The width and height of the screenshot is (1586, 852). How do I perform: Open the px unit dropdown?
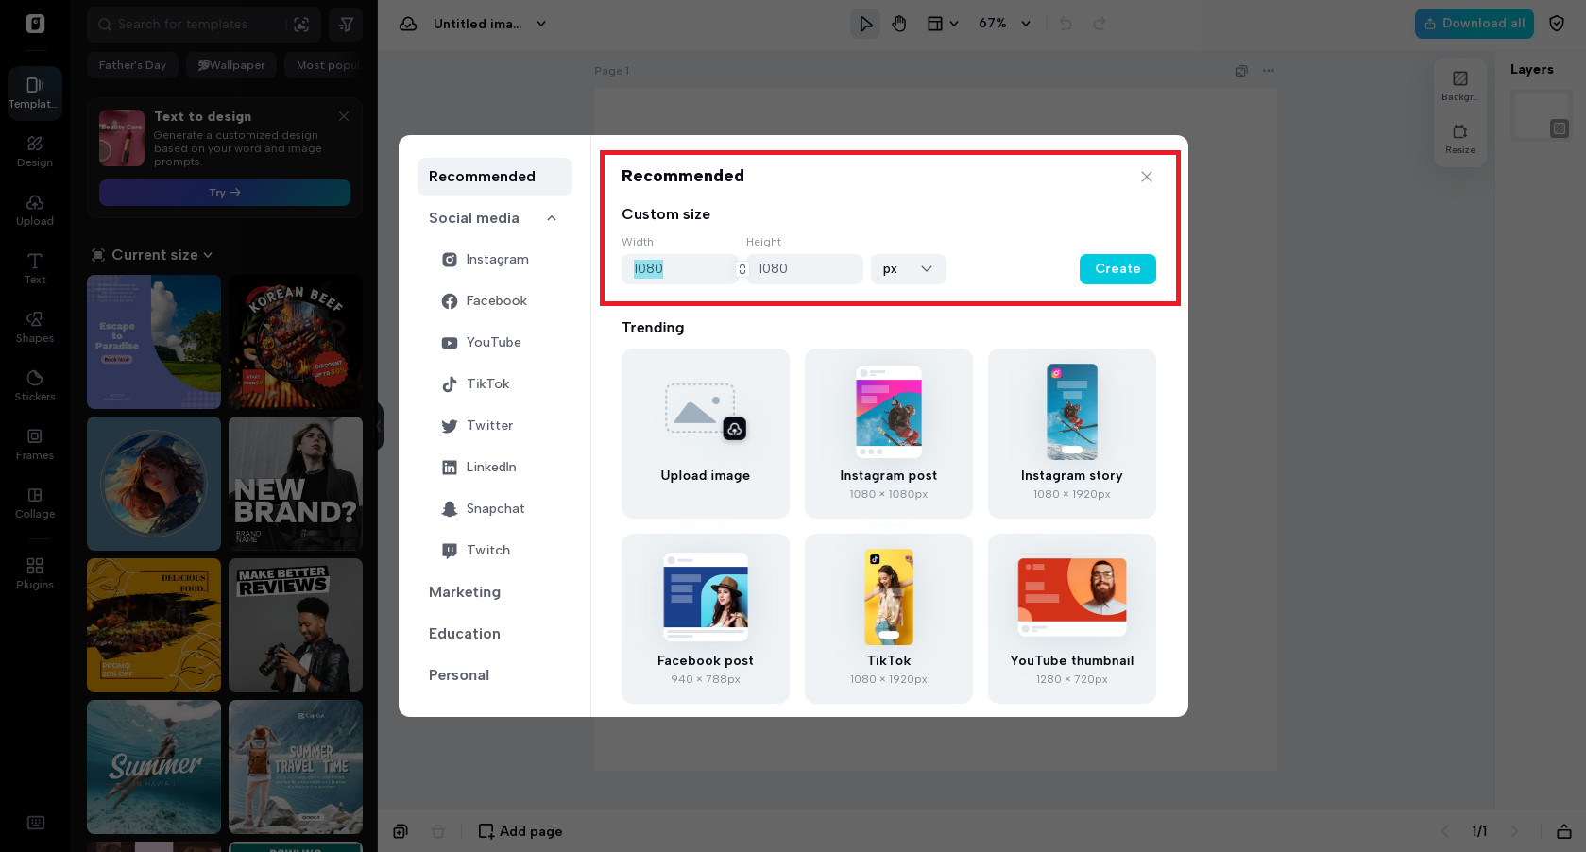[909, 269]
